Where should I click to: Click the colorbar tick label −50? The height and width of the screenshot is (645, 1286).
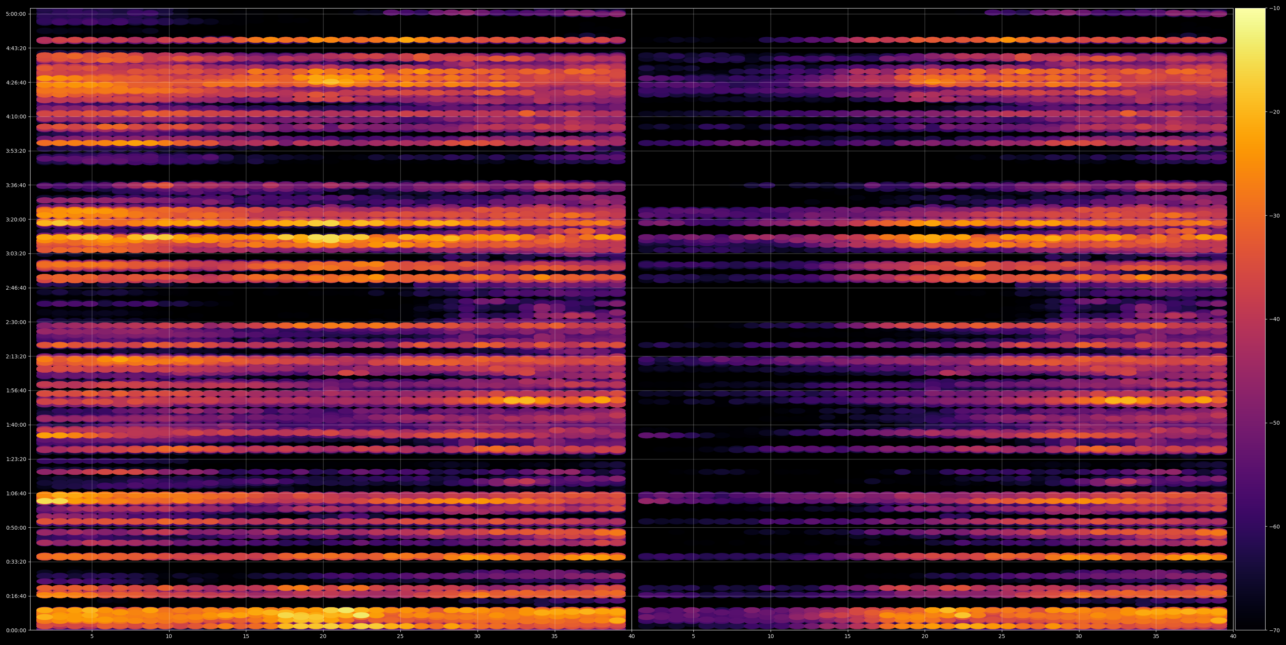pyautogui.click(x=1274, y=423)
